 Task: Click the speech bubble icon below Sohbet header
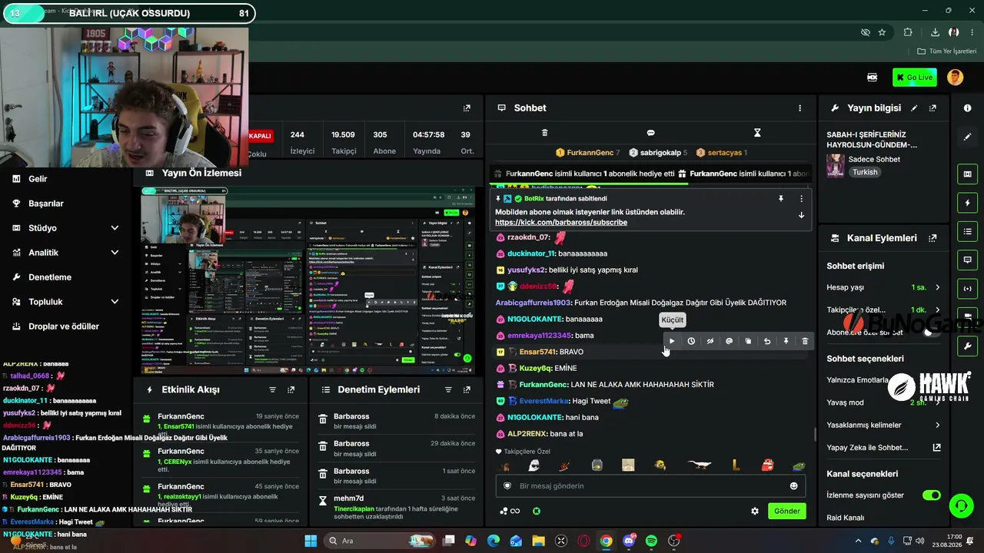coord(651,133)
